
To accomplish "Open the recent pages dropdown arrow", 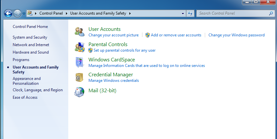I will coord(24,14).
